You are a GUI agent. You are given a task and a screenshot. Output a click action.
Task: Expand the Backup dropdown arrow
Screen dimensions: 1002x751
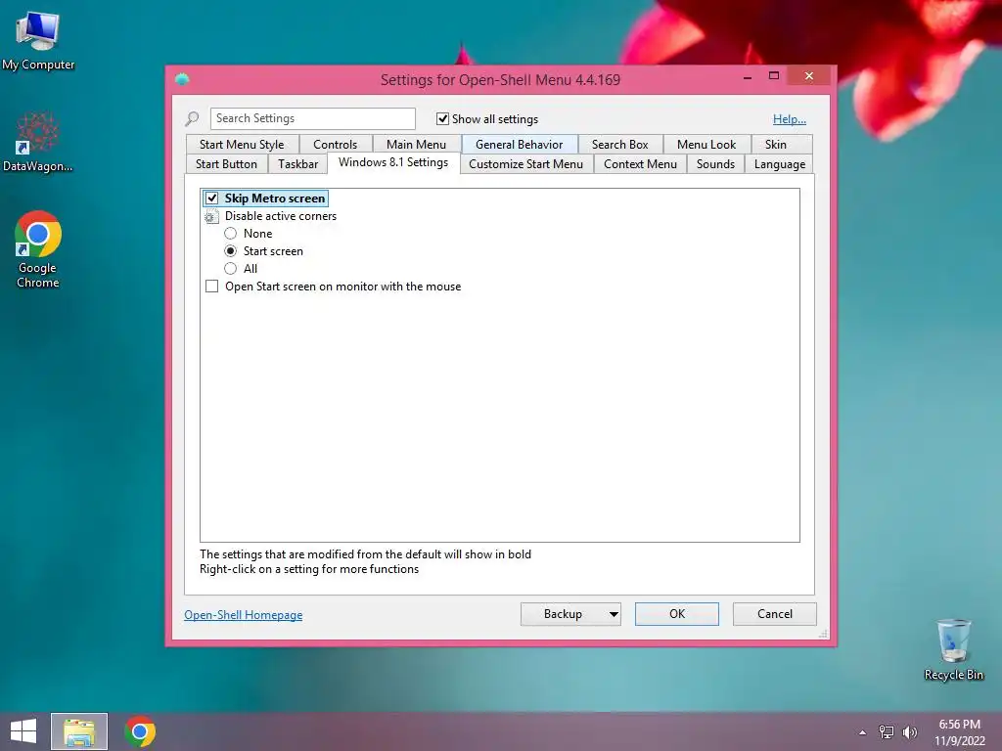pyautogui.click(x=614, y=614)
